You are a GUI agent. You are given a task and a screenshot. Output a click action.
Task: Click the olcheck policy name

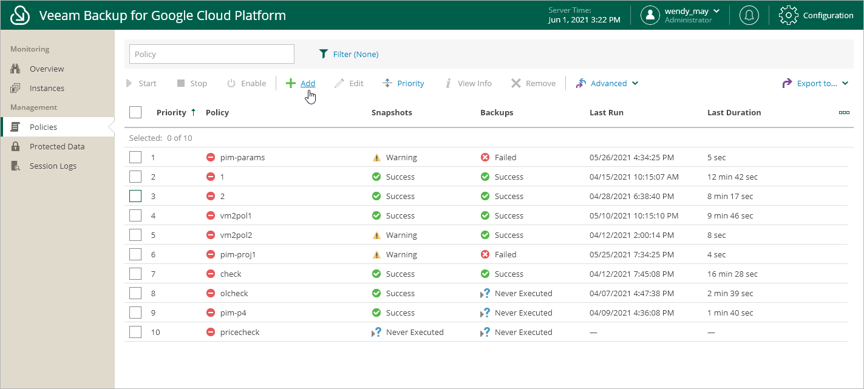tap(234, 293)
